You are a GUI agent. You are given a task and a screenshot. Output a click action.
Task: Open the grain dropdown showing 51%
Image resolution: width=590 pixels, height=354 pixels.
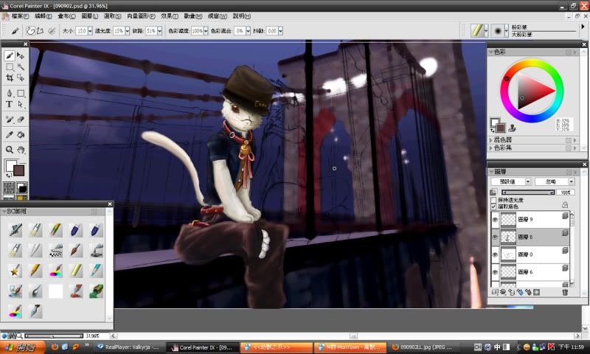pos(160,31)
